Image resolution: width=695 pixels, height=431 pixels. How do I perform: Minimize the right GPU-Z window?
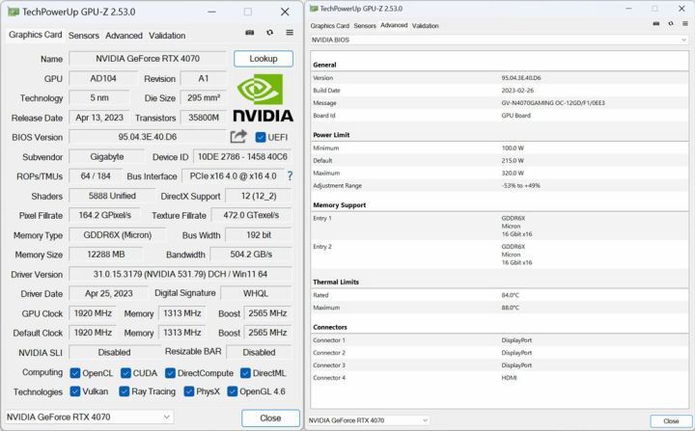(x=628, y=9)
